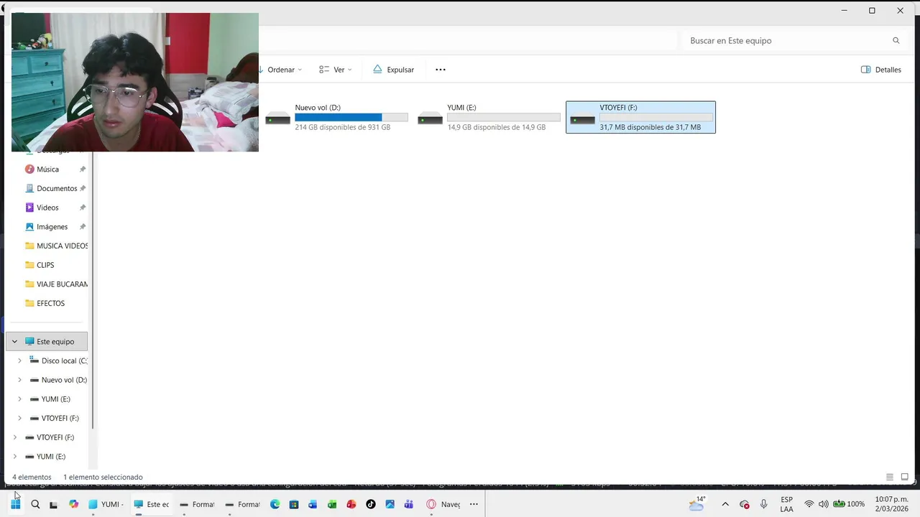This screenshot has height=517, width=920.
Task: Open the YUMI (E:) drive icon
Action: (x=431, y=118)
